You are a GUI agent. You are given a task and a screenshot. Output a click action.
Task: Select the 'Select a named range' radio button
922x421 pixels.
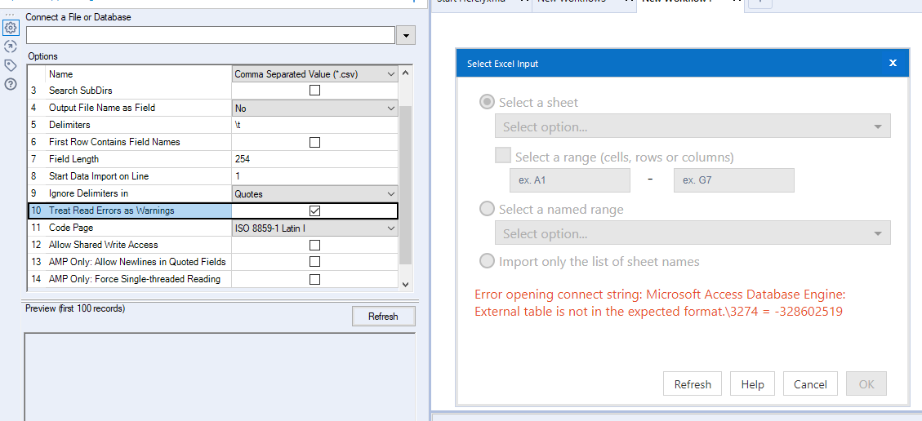point(487,209)
